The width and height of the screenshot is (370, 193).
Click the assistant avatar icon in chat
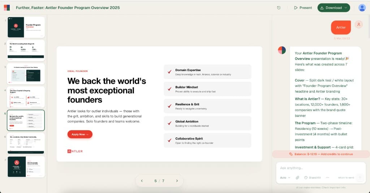(282, 50)
